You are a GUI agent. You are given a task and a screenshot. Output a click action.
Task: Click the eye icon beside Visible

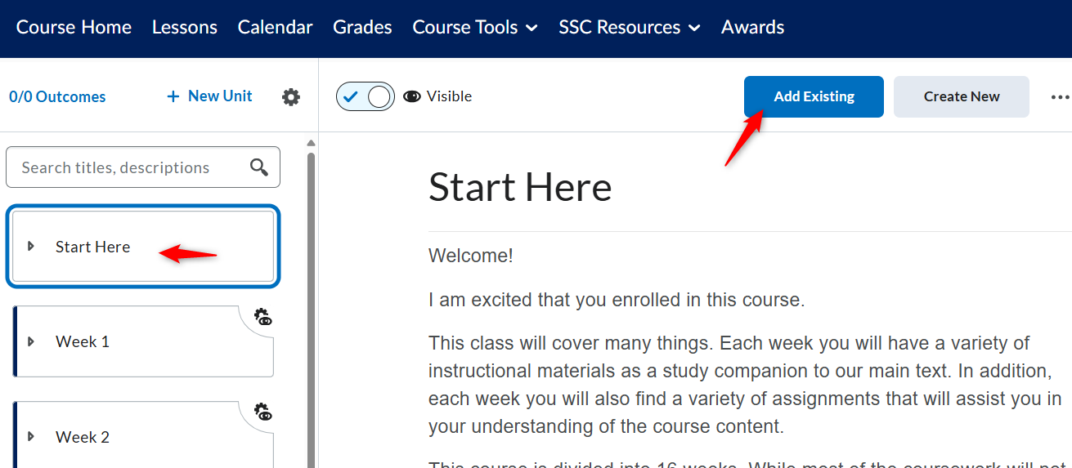click(x=412, y=96)
